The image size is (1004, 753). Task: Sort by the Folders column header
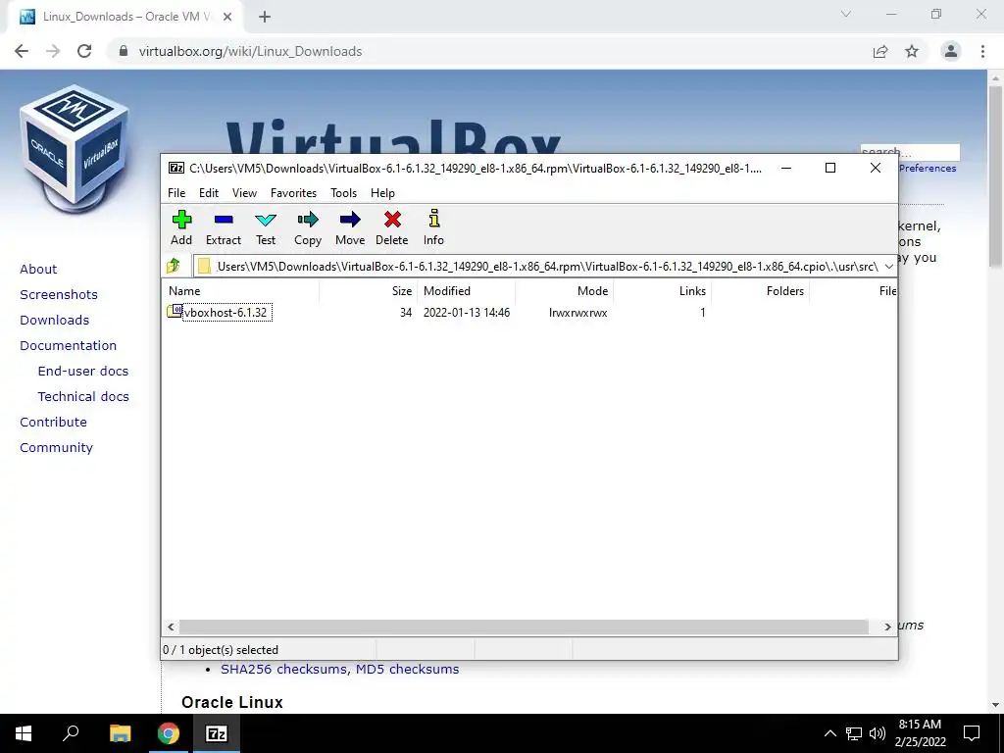pyautogui.click(x=760, y=290)
